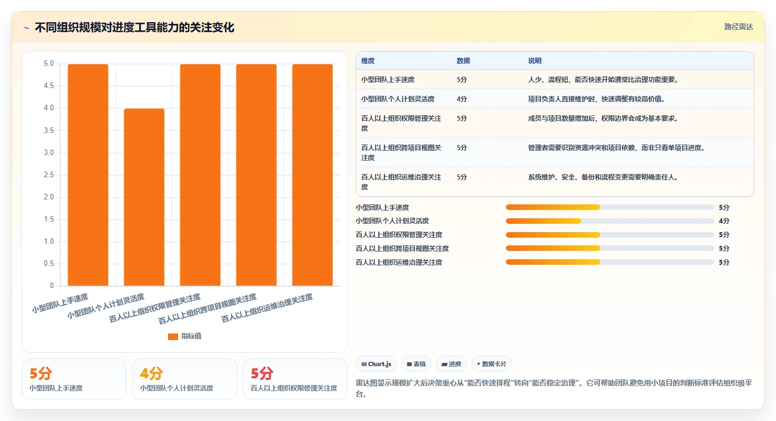776x421 pixels.
Task: Click the 百人以上组织跨项目视图关注度 chart bar
Action: pos(256,175)
